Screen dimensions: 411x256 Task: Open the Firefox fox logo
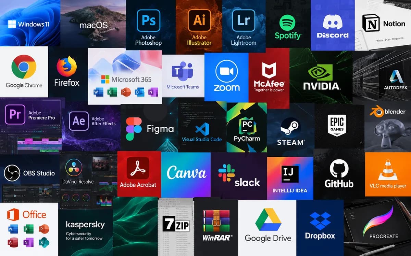click(x=66, y=66)
